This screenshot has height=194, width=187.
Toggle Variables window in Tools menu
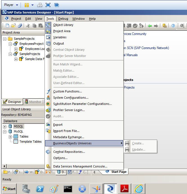pyautogui.click(x=84, y=37)
